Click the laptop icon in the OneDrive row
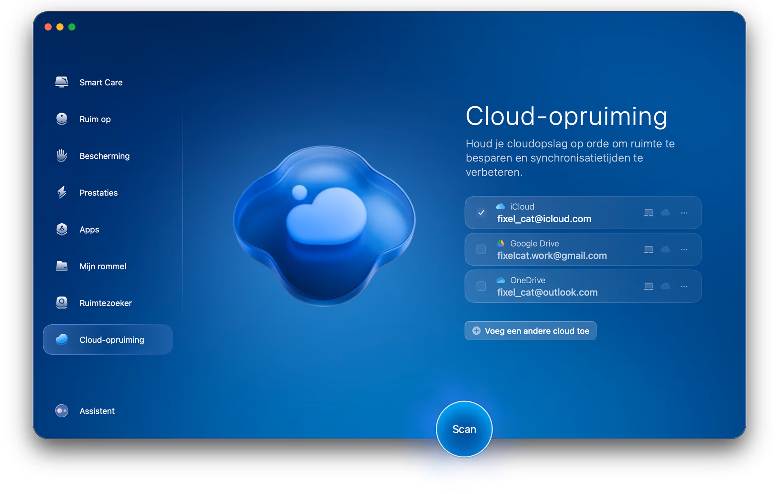The height and width of the screenshot is (494, 779). coord(648,286)
